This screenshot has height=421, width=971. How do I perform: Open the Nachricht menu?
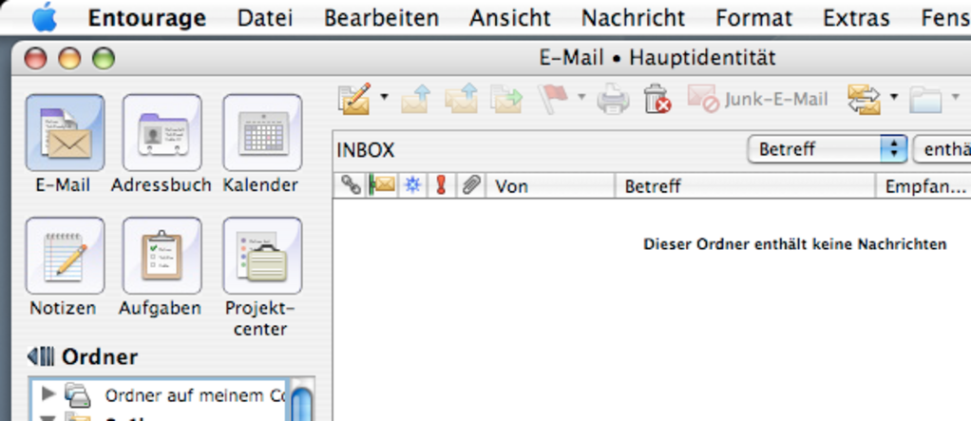click(x=633, y=18)
